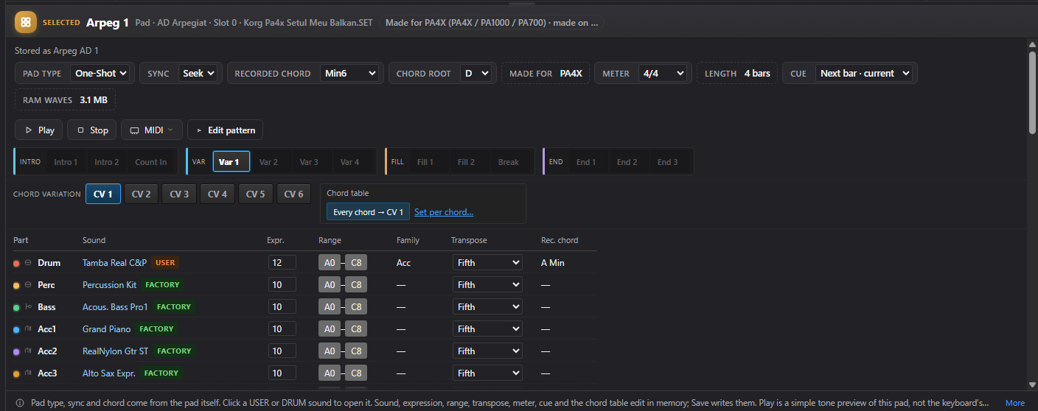Click the purple dot of the Acc2 part
Image resolution: width=1038 pixels, height=411 pixels.
[16, 351]
